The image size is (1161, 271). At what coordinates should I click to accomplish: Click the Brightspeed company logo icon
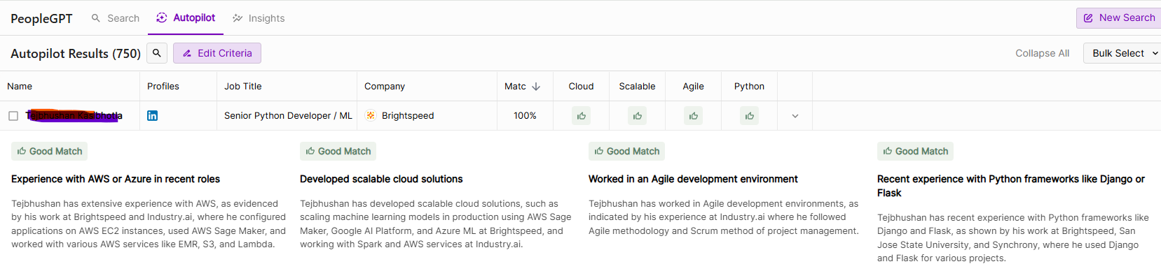pyautogui.click(x=371, y=115)
